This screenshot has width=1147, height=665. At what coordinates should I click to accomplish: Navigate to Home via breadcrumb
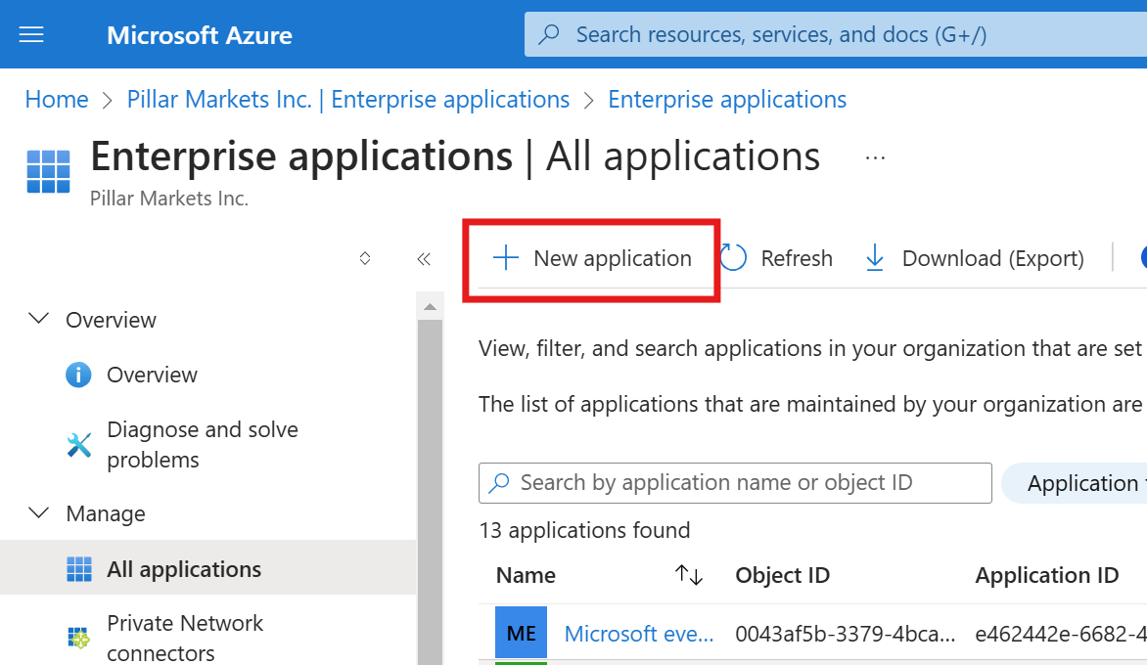[56, 99]
